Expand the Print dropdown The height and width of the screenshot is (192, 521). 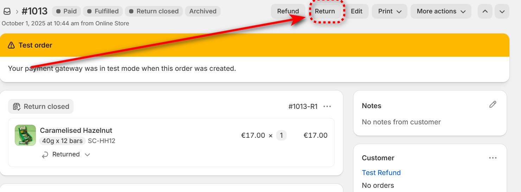(x=389, y=11)
